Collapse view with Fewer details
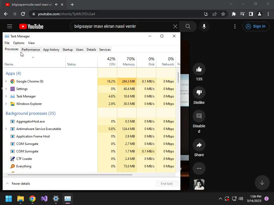 click(18, 184)
